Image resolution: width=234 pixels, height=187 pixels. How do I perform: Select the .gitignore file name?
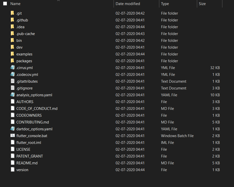pos(24,88)
